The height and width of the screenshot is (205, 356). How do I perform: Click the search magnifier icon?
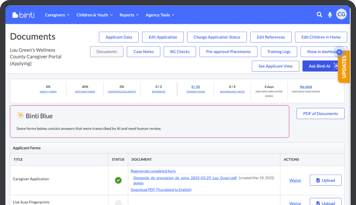[x=319, y=15]
